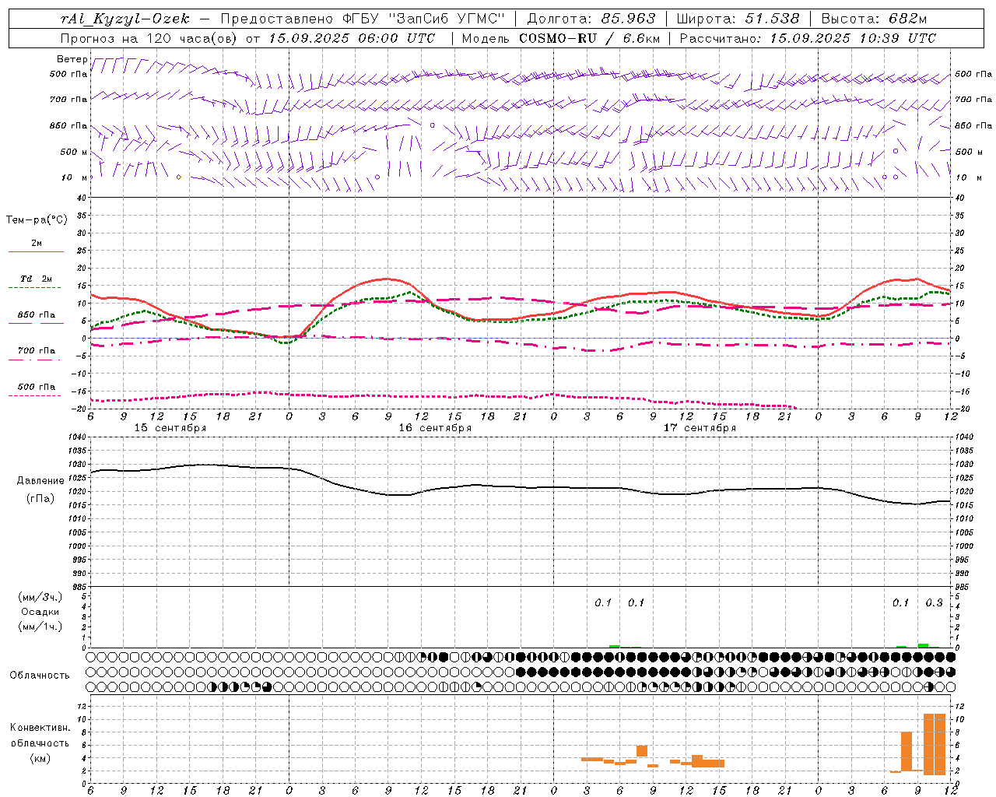Click the 700 гПа temperature legend entry

point(36,350)
